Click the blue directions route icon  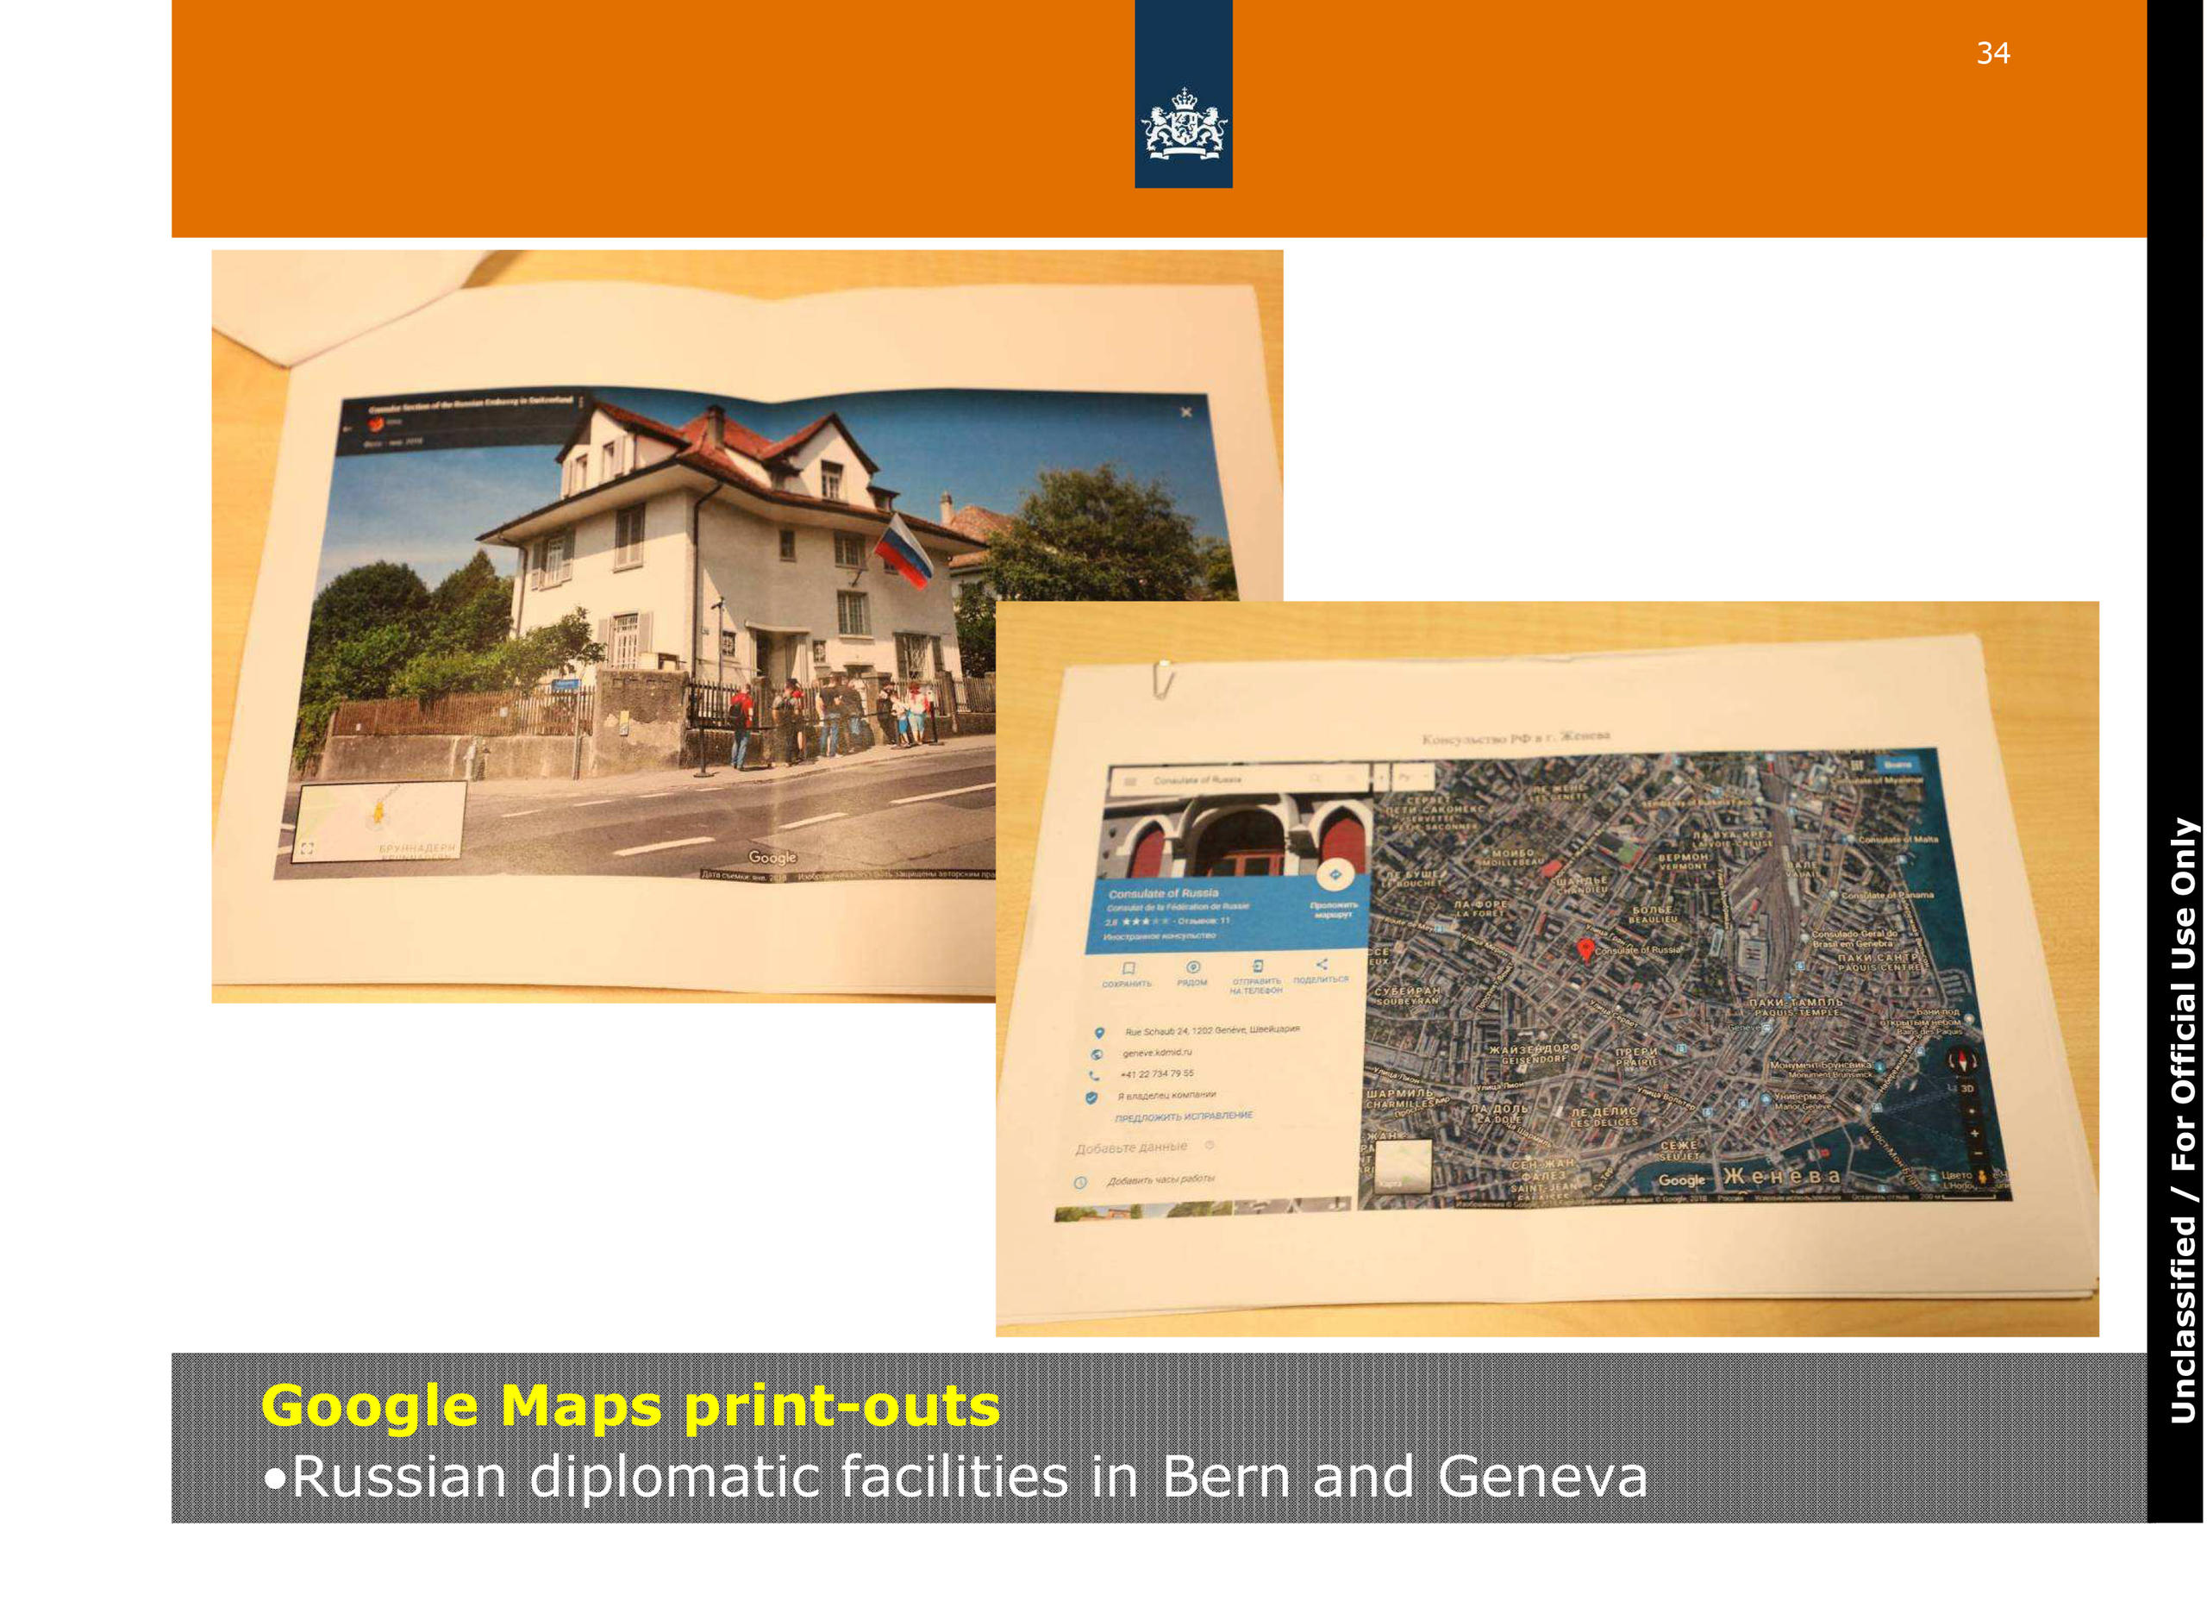coord(1335,875)
